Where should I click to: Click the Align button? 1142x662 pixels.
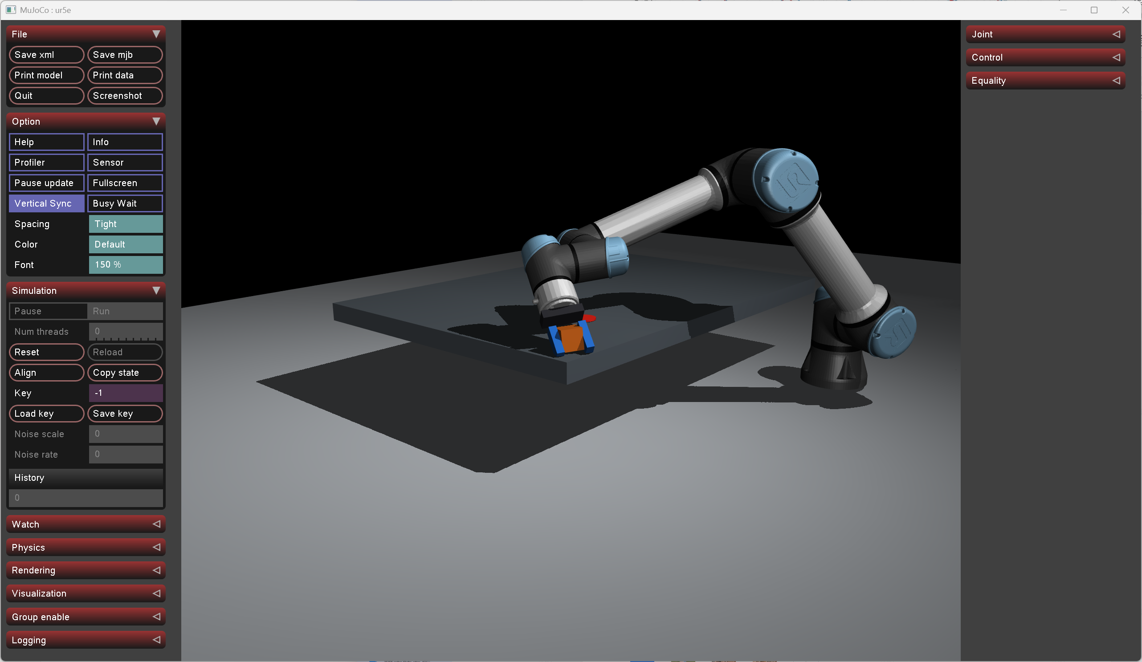point(47,373)
